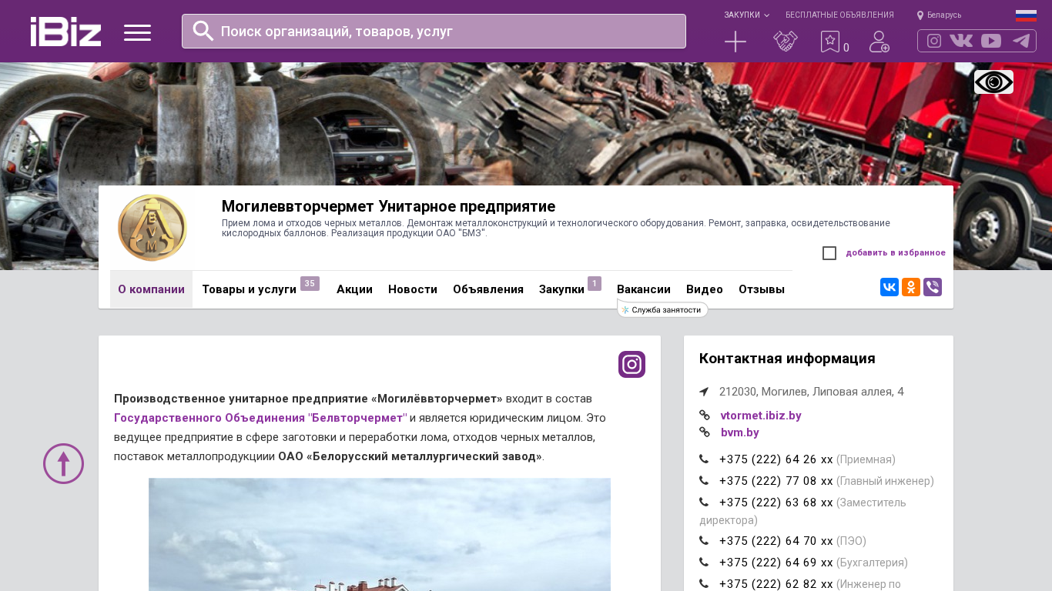This screenshot has height=591, width=1052.
Task: Open the handshake partners icon
Action: [786, 42]
